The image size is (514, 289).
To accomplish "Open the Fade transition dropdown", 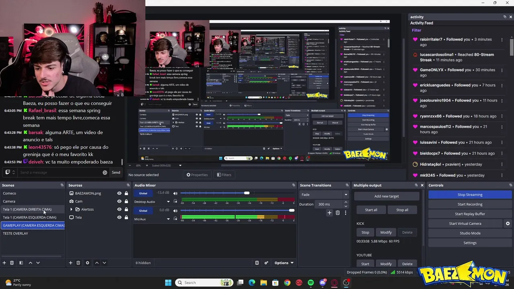I will pos(324,195).
